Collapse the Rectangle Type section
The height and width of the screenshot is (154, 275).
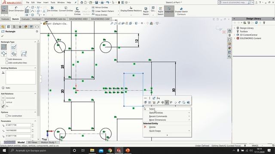click(x=35, y=42)
